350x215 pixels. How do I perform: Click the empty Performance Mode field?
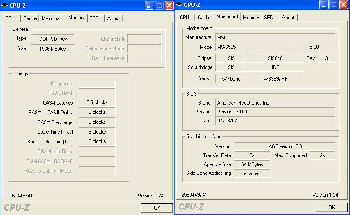pyautogui.click(x=144, y=48)
